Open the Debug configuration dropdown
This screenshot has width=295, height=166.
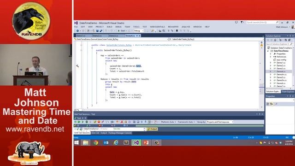tap(139, 31)
